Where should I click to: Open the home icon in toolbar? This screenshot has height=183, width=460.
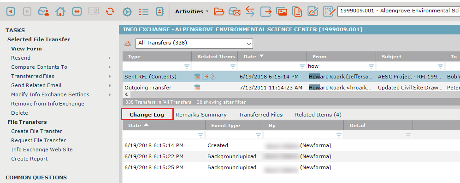60,11
